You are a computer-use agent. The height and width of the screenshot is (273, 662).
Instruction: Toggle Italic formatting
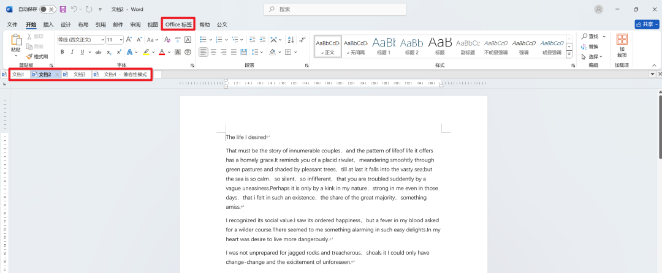(x=72, y=52)
